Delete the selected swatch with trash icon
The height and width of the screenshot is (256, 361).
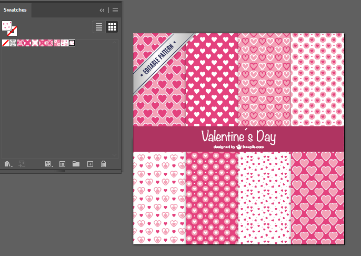[103, 164]
